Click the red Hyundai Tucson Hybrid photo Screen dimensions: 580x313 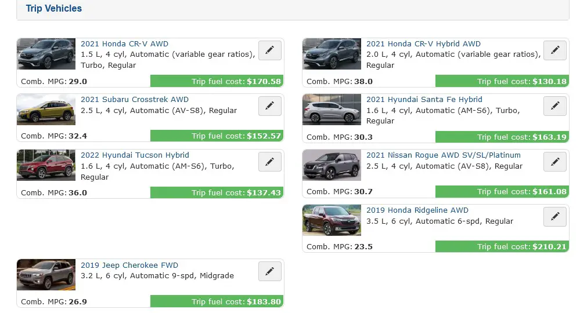(x=46, y=165)
